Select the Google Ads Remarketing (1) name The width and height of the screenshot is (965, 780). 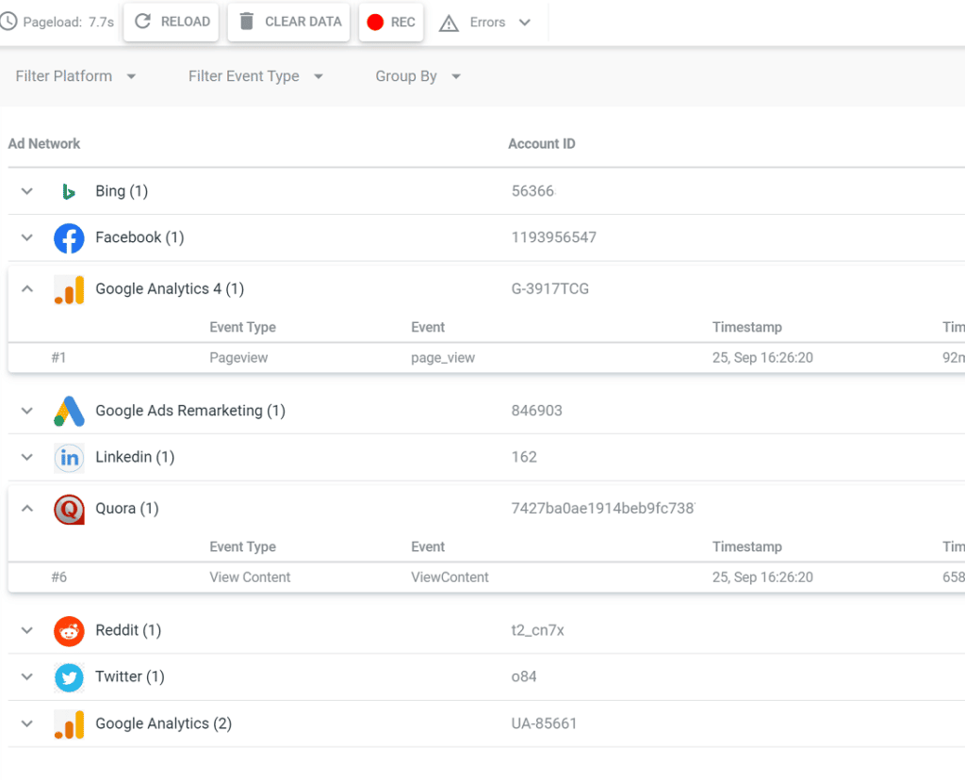point(190,411)
